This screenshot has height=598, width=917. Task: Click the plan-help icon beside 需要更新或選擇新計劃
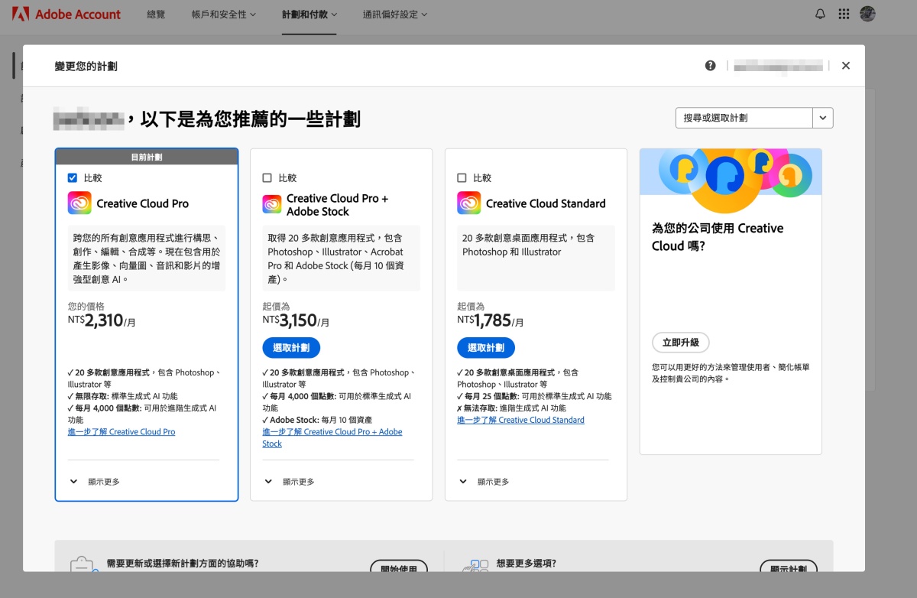(83, 565)
